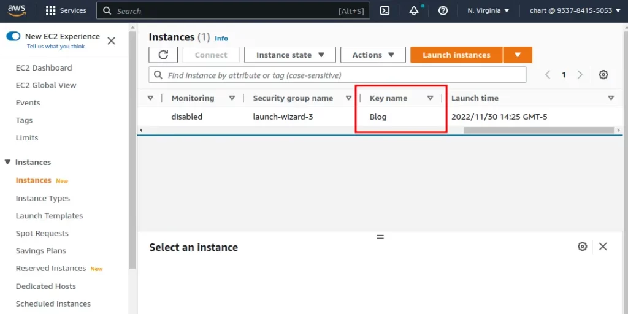
Task: Open Launch Templates page
Action: click(49, 216)
